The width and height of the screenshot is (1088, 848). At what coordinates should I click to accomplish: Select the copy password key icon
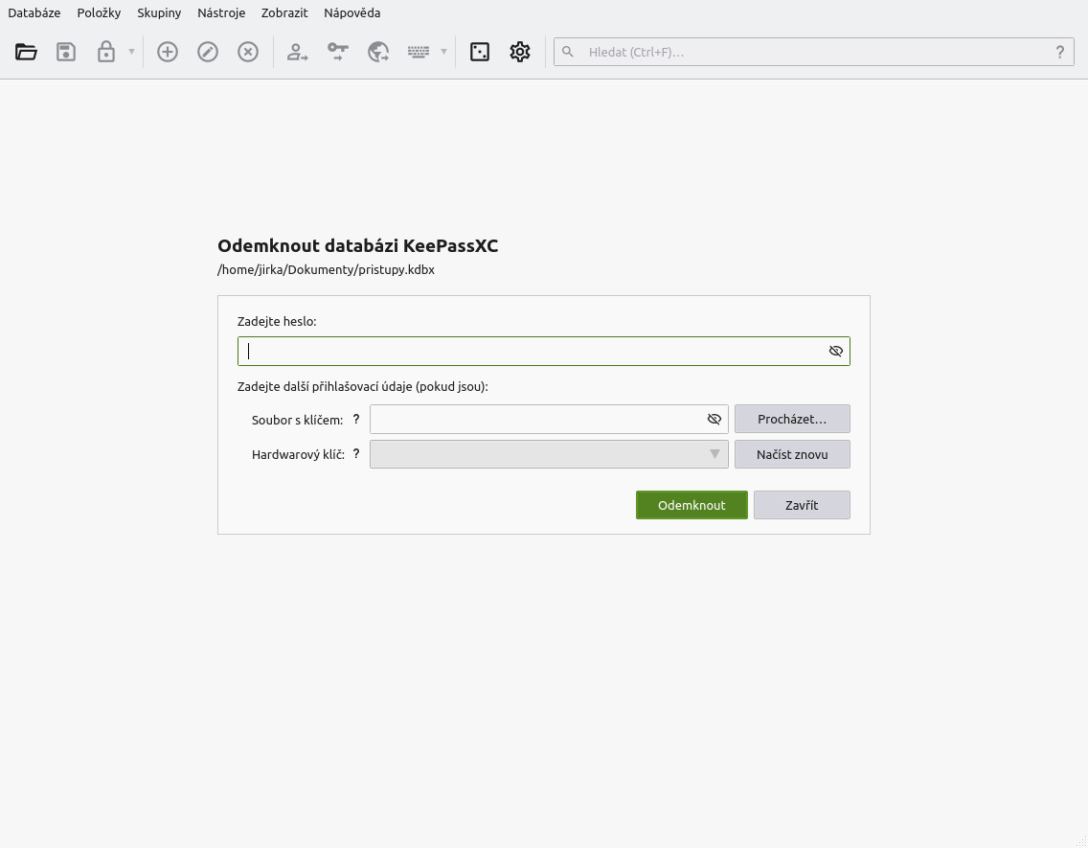point(337,52)
